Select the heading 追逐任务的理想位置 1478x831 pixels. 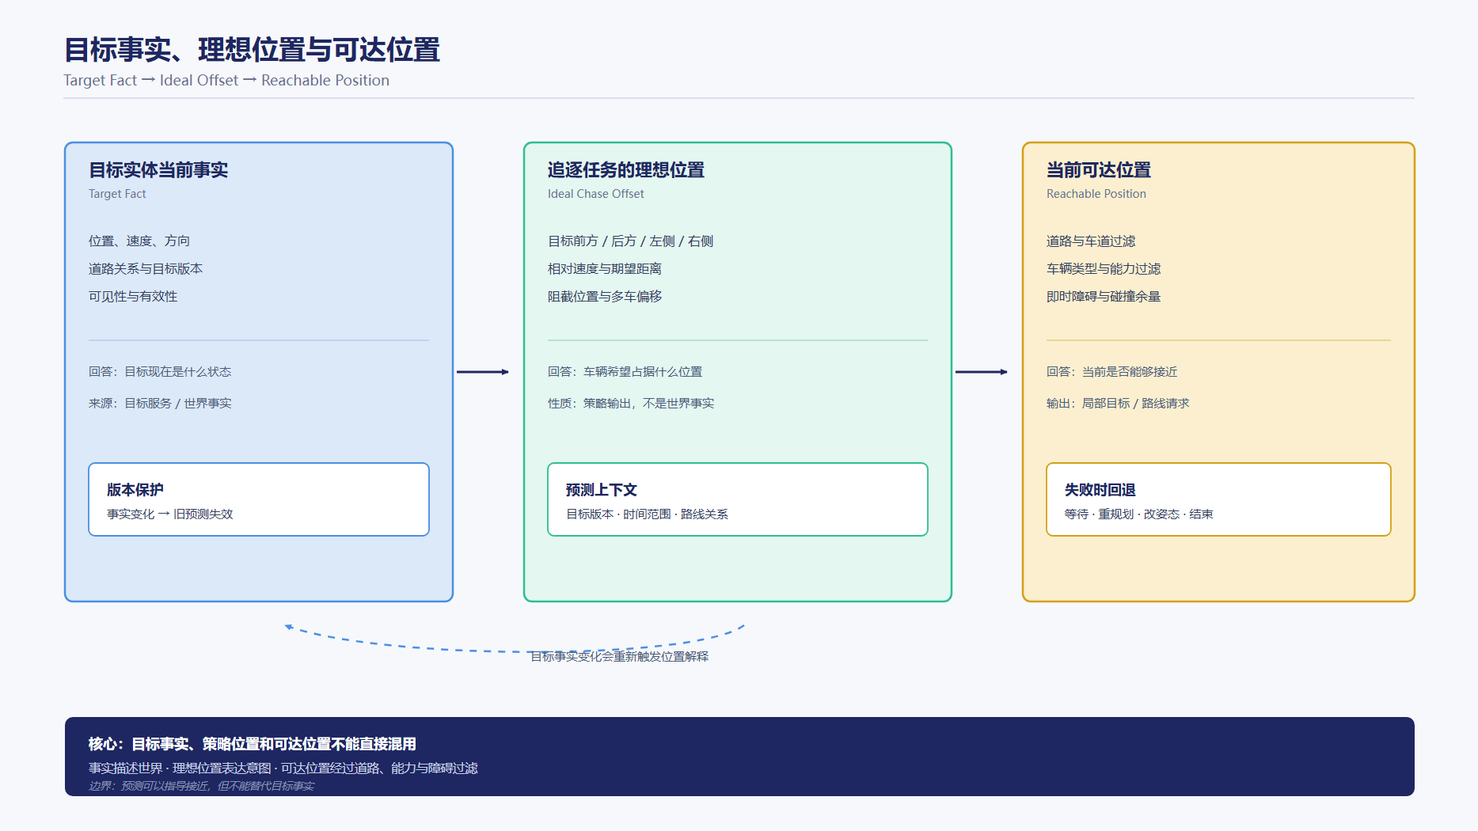click(x=626, y=170)
